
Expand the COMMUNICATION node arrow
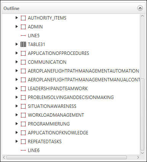point(16,62)
